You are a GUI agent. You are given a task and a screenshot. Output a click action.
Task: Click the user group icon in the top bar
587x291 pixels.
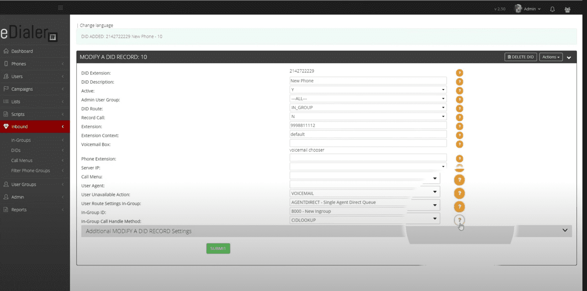tap(567, 9)
